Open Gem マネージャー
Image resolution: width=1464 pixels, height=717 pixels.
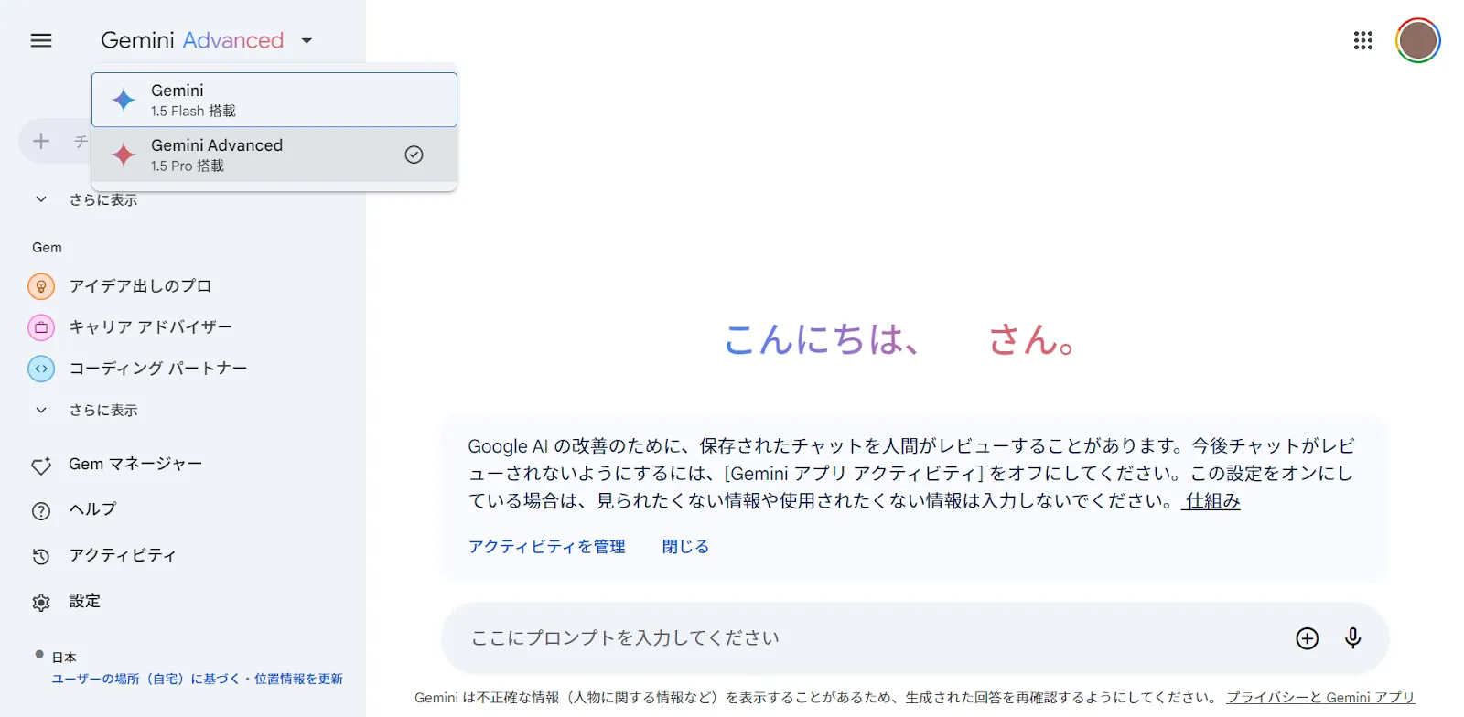pyautogui.click(x=135, y=465)
